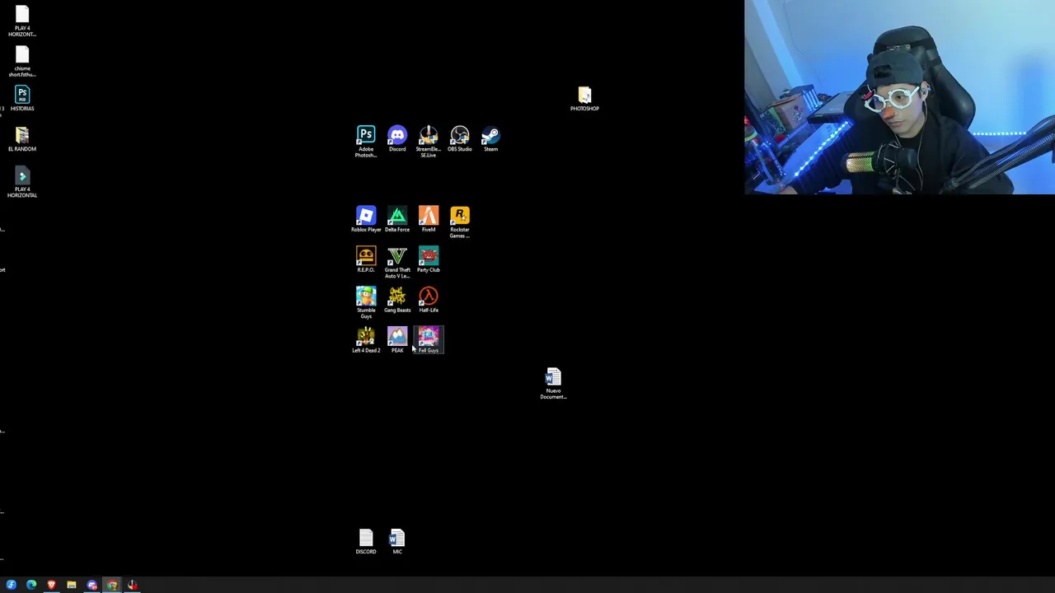
Task: Select the Party Club shortcut
Action: pos(429,259)
